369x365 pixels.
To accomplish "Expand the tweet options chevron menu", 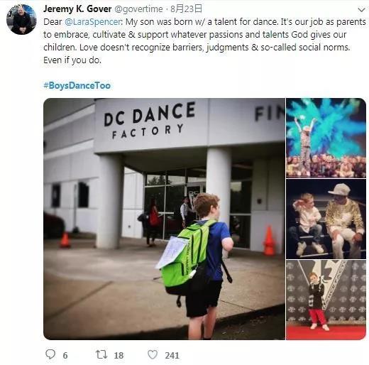I will click(x=361, y=10).
